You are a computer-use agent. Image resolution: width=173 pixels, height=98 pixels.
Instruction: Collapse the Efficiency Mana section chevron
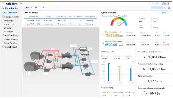click(x=19, y=17)
